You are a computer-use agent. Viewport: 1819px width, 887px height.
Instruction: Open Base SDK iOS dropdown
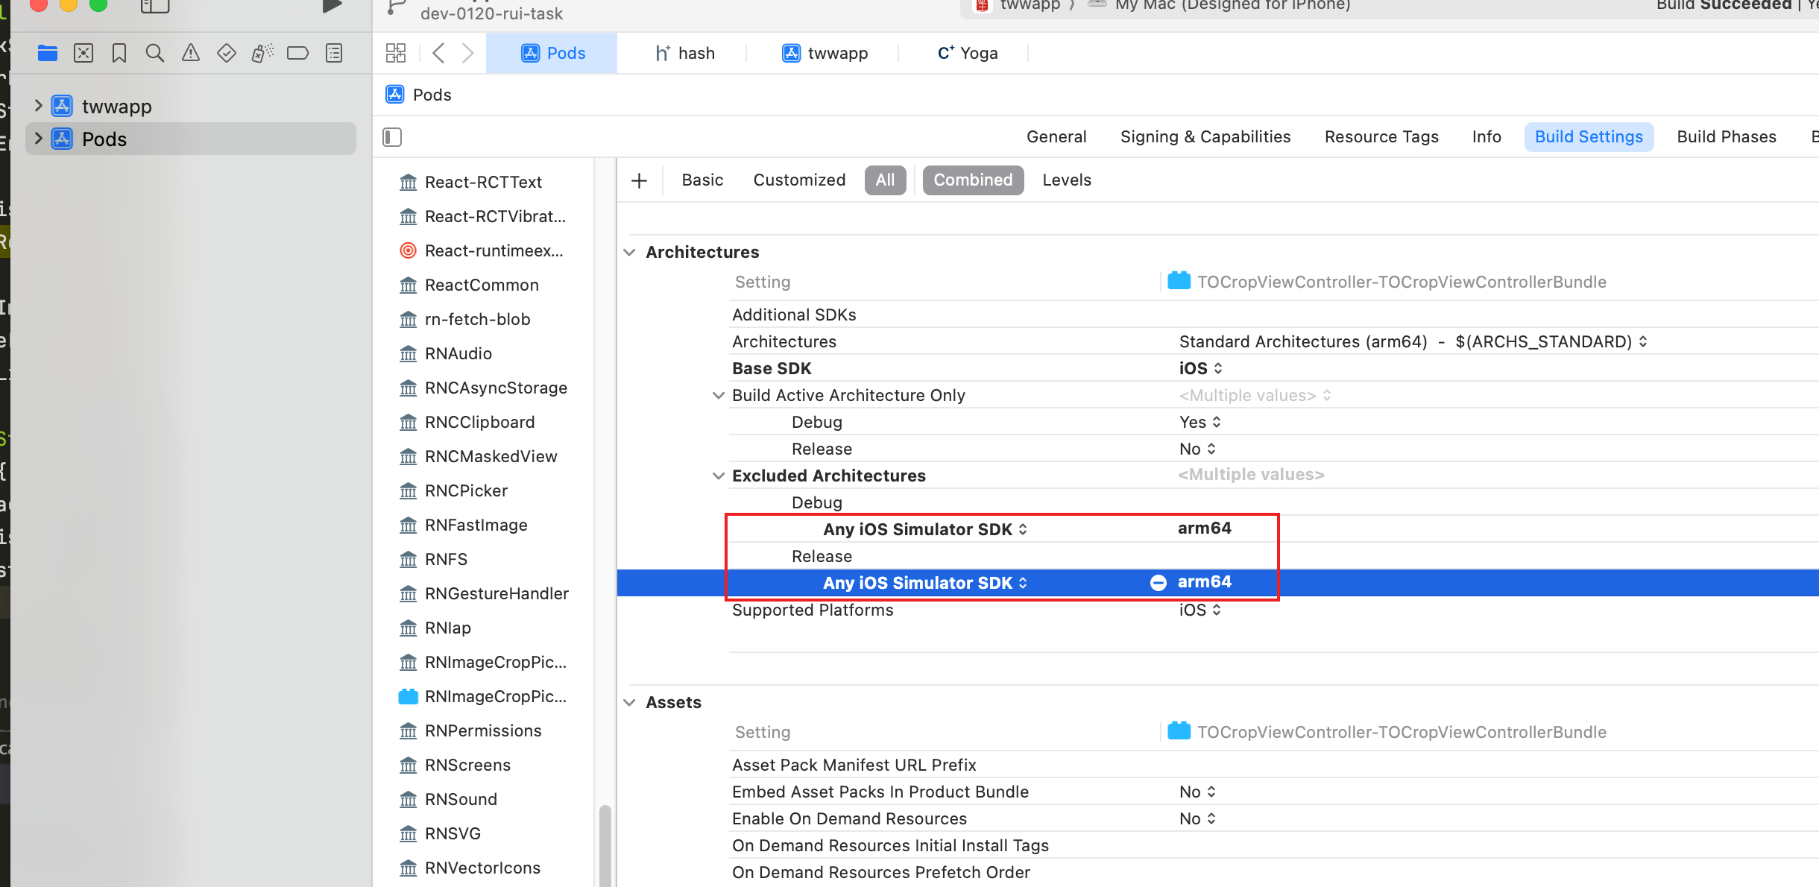[x=1200, y=368]
